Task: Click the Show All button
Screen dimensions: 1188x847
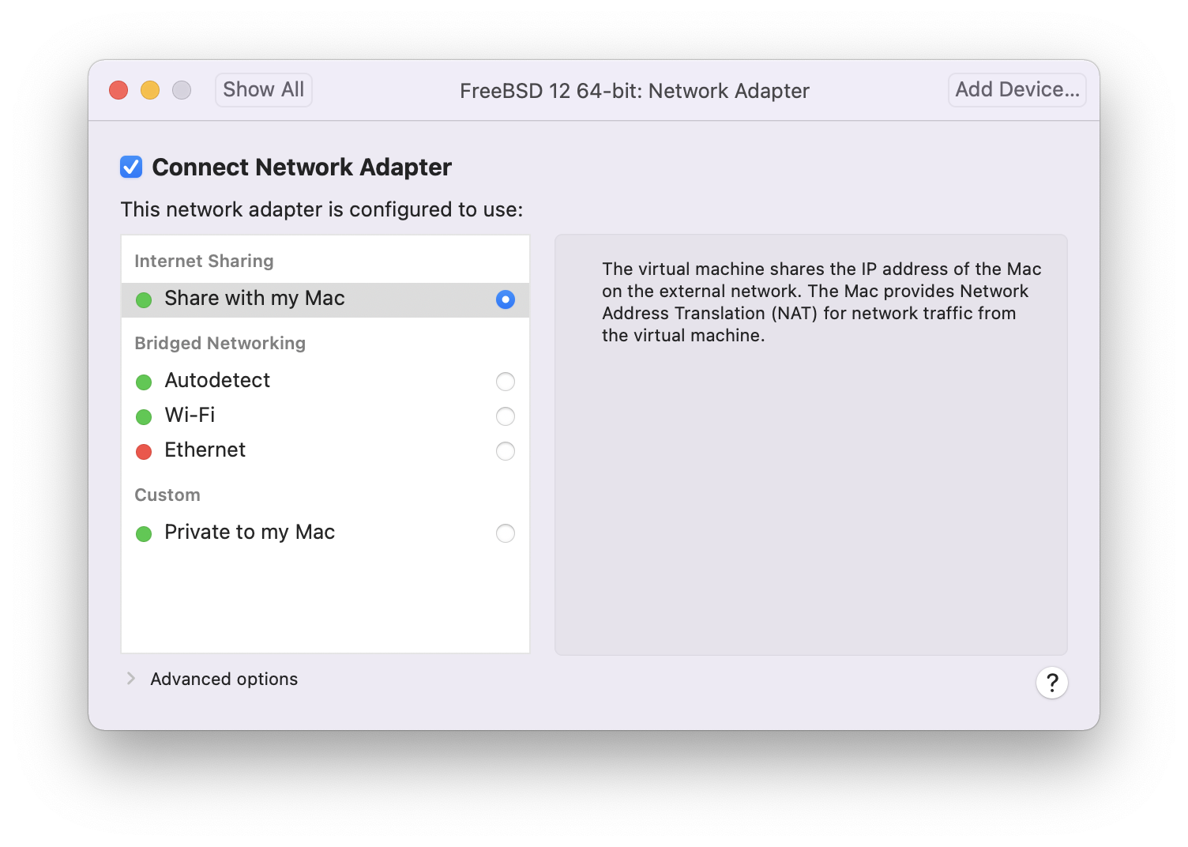Action: [264, 90]
